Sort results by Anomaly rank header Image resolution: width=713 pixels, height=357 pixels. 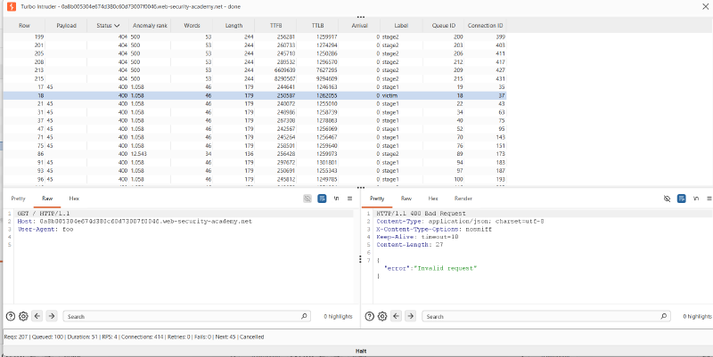[150, 26]
